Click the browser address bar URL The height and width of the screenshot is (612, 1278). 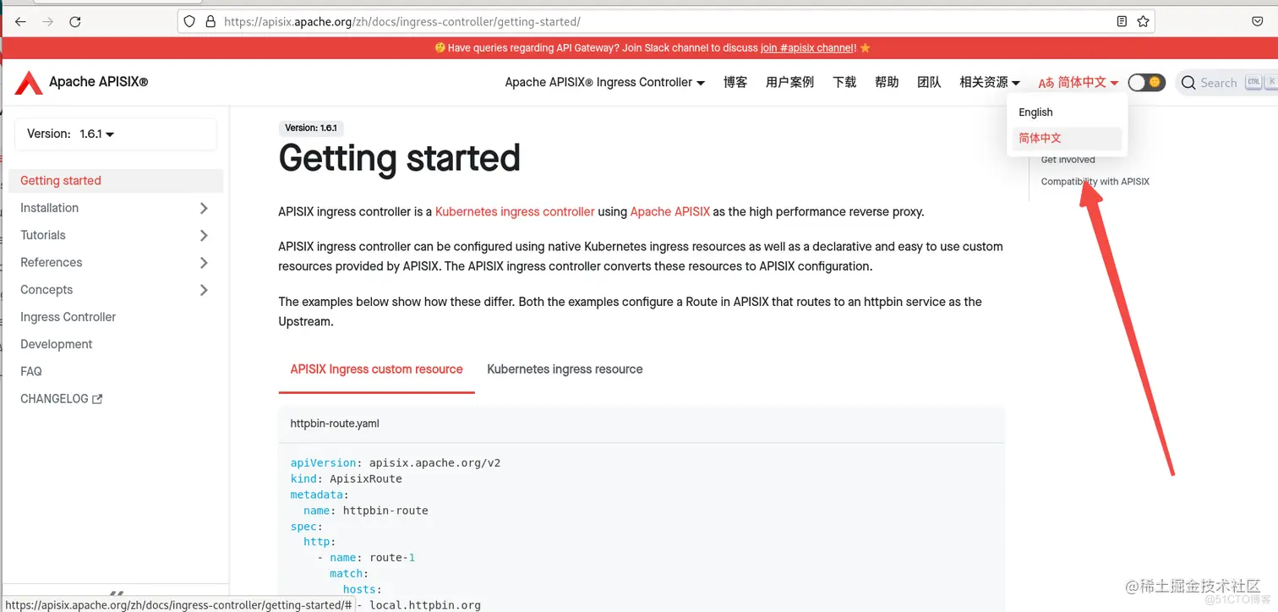(401, 22)
